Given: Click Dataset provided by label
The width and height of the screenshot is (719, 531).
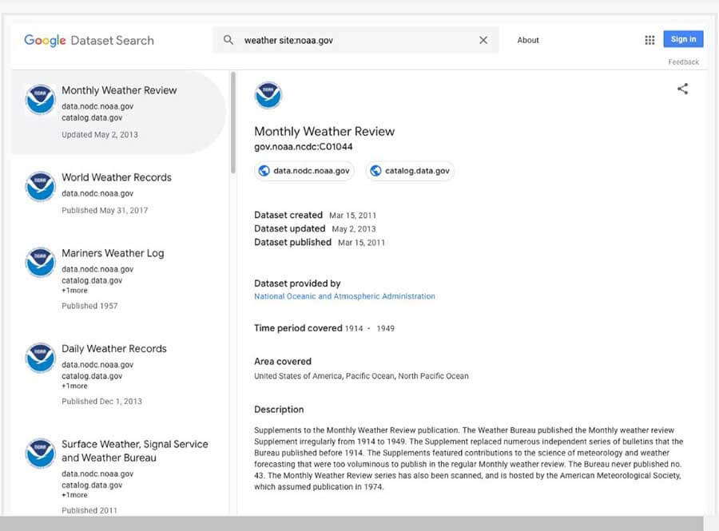Looking at the screenshot, I should [297, 283].
